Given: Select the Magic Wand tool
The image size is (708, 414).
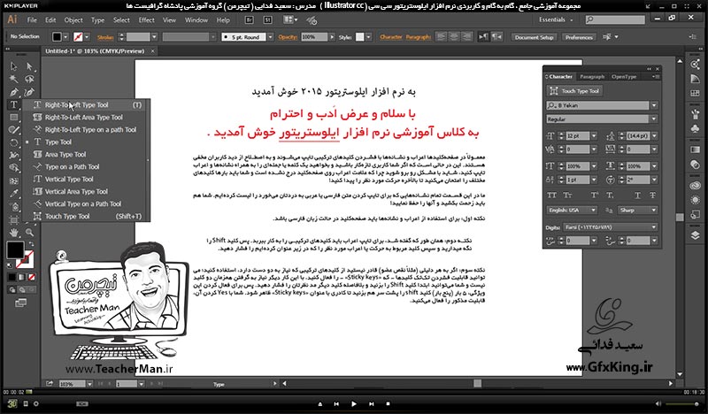Looking at the screenshot, I should tap(13, 79).
